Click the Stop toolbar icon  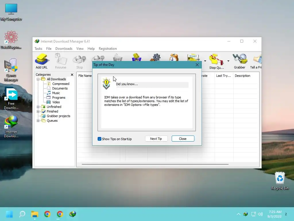point(80,61)
